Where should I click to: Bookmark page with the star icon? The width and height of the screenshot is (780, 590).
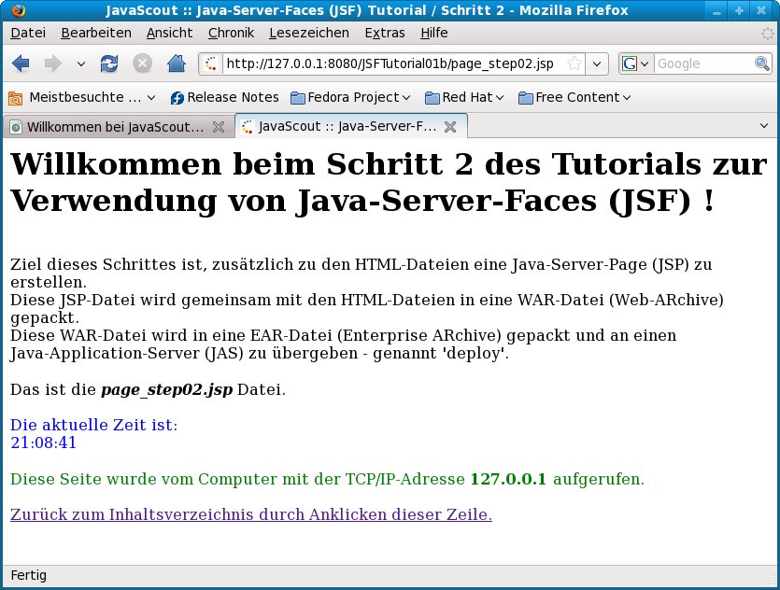tap(574, 63)
